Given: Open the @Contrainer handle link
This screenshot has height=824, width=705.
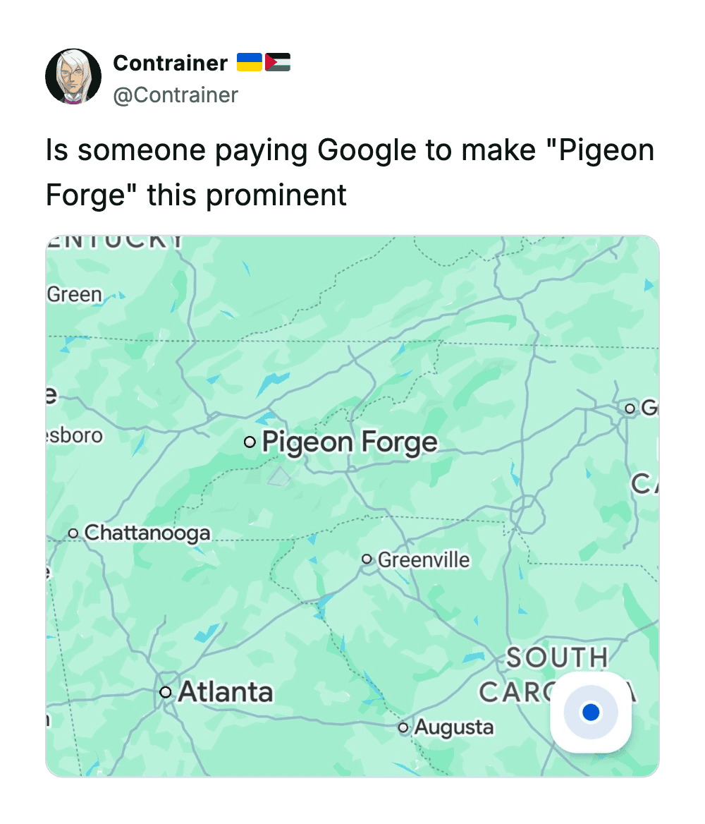Looking at the screenshot, I should 176,95.
